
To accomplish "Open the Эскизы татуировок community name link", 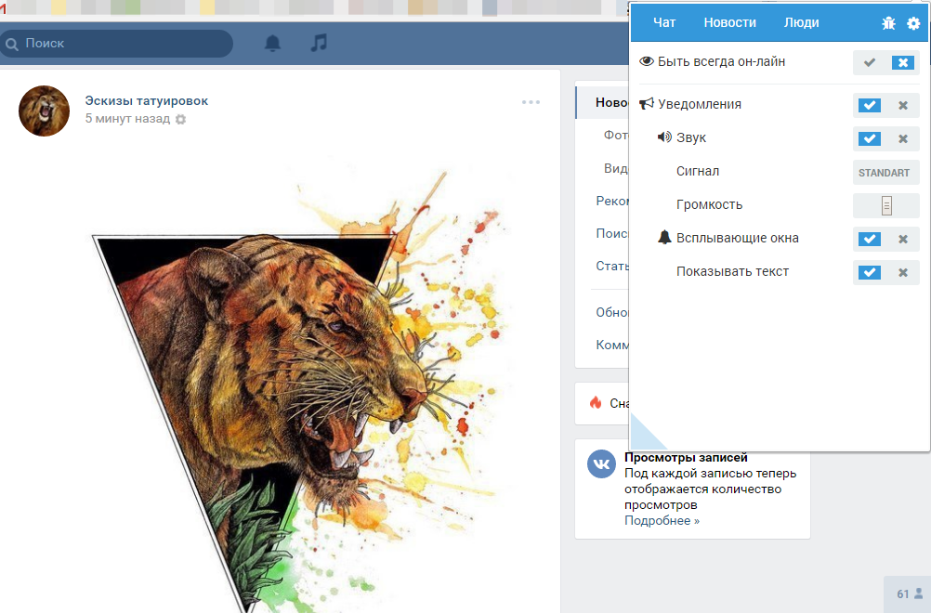I will [147, 100].
